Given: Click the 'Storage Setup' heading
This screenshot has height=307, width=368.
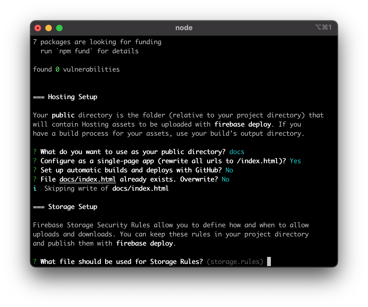Looking at the screenshot, I should pos(73,207).
